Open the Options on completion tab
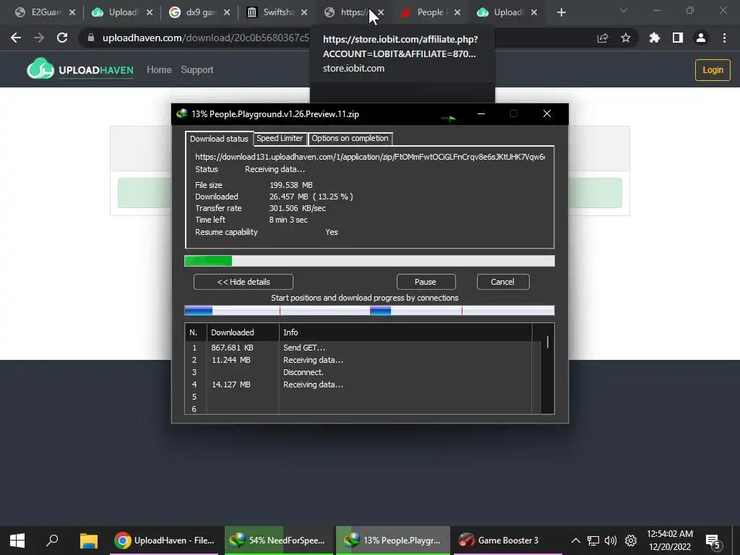The image size is (740, 555). pyautogui.click(x=350, y=138)
